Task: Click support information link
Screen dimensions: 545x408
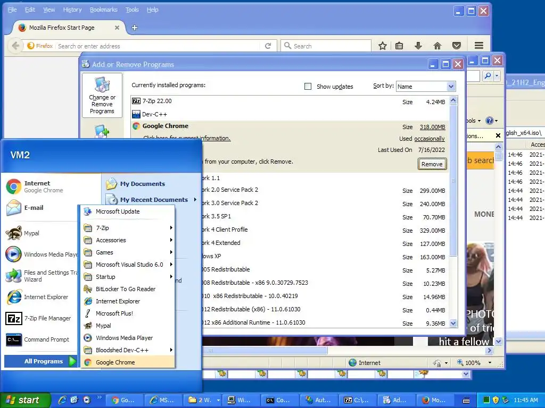Action: (187, 138)
